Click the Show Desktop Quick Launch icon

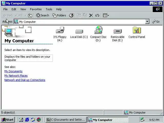(x=21, y=120)
